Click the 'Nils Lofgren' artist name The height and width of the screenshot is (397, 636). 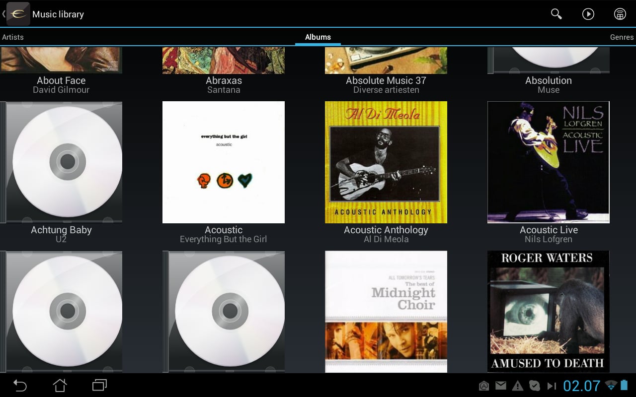[x=549, y=239]
